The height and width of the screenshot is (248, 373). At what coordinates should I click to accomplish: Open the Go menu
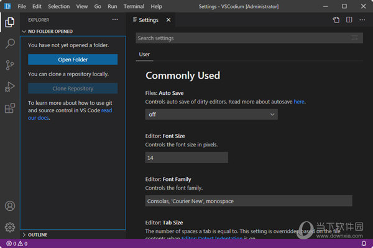pos(98,6)
